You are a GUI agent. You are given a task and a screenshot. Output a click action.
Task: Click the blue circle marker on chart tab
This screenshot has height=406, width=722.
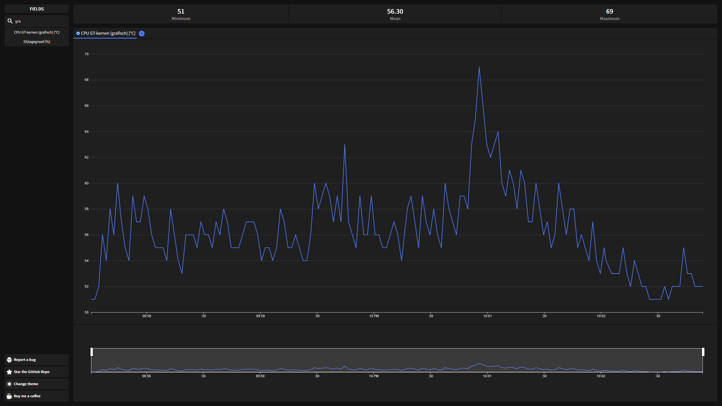point(78,33)
